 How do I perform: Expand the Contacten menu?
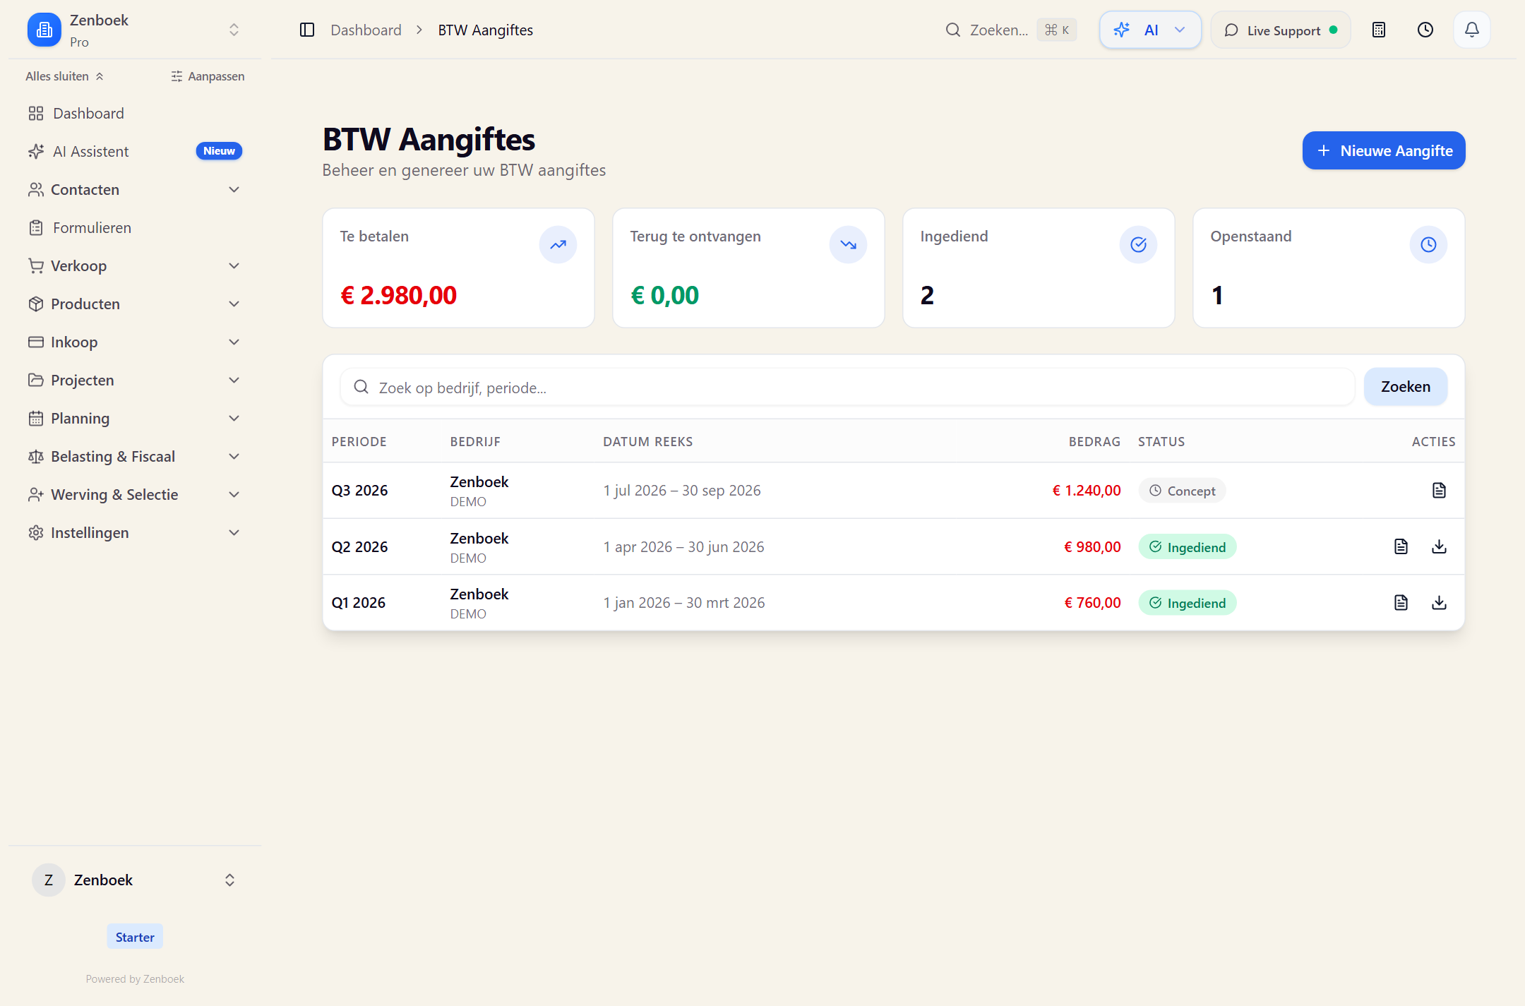(x=134, y=189)
